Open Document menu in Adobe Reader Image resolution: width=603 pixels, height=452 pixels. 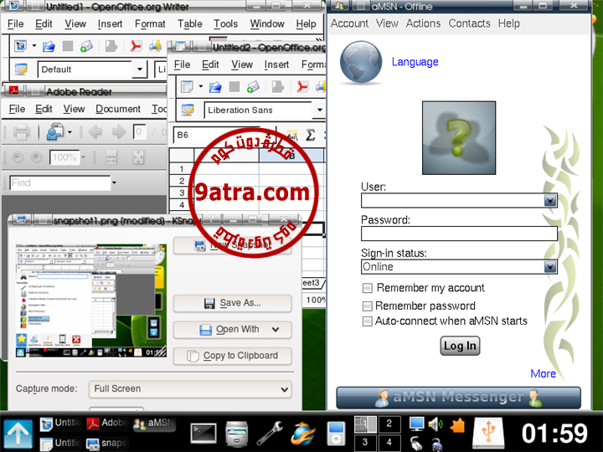[x=118, y=109]
